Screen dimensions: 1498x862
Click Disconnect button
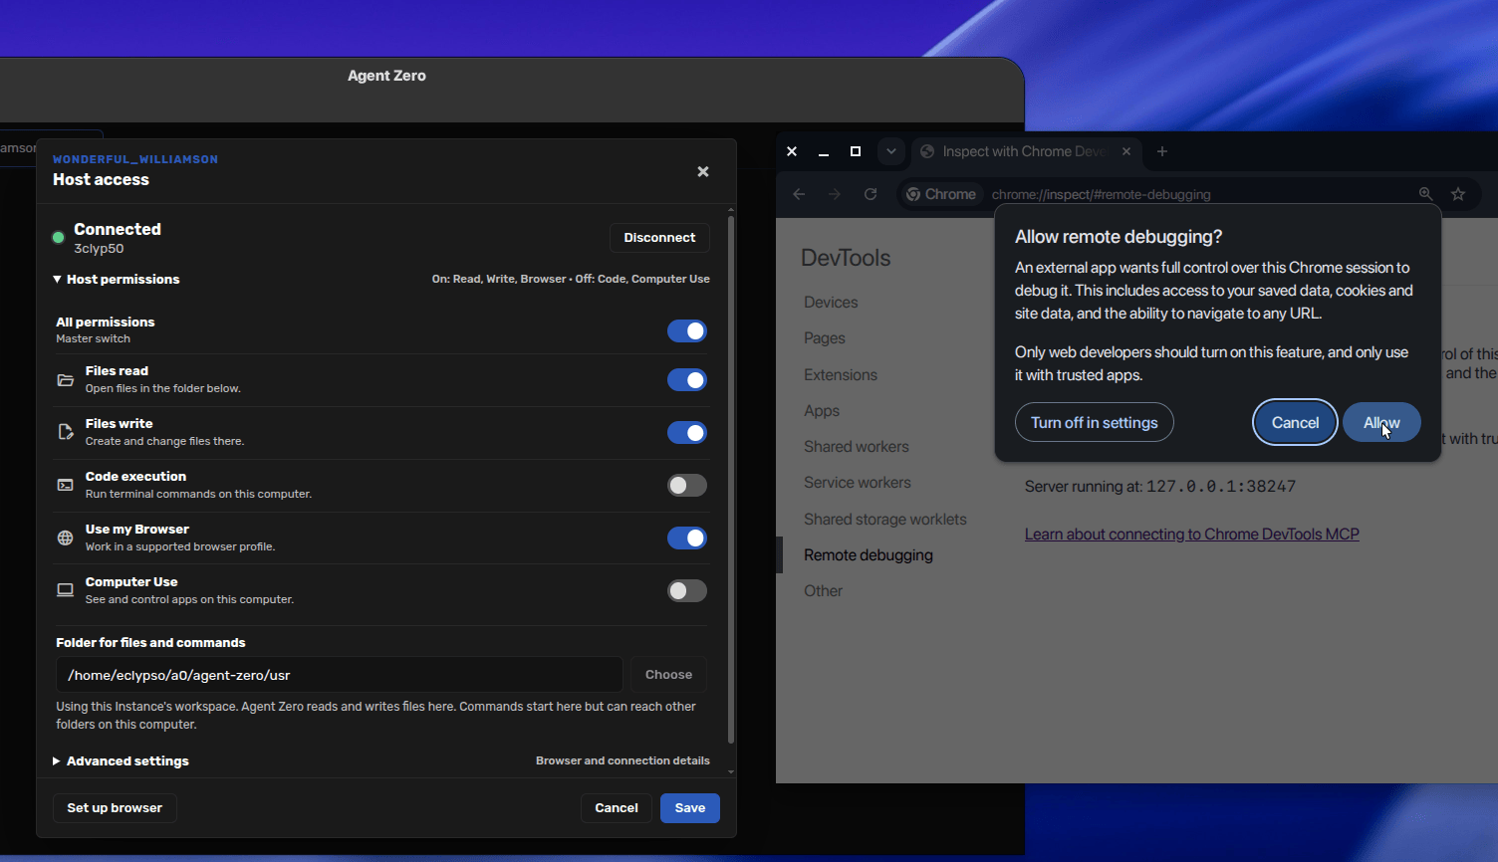(659, 238)
